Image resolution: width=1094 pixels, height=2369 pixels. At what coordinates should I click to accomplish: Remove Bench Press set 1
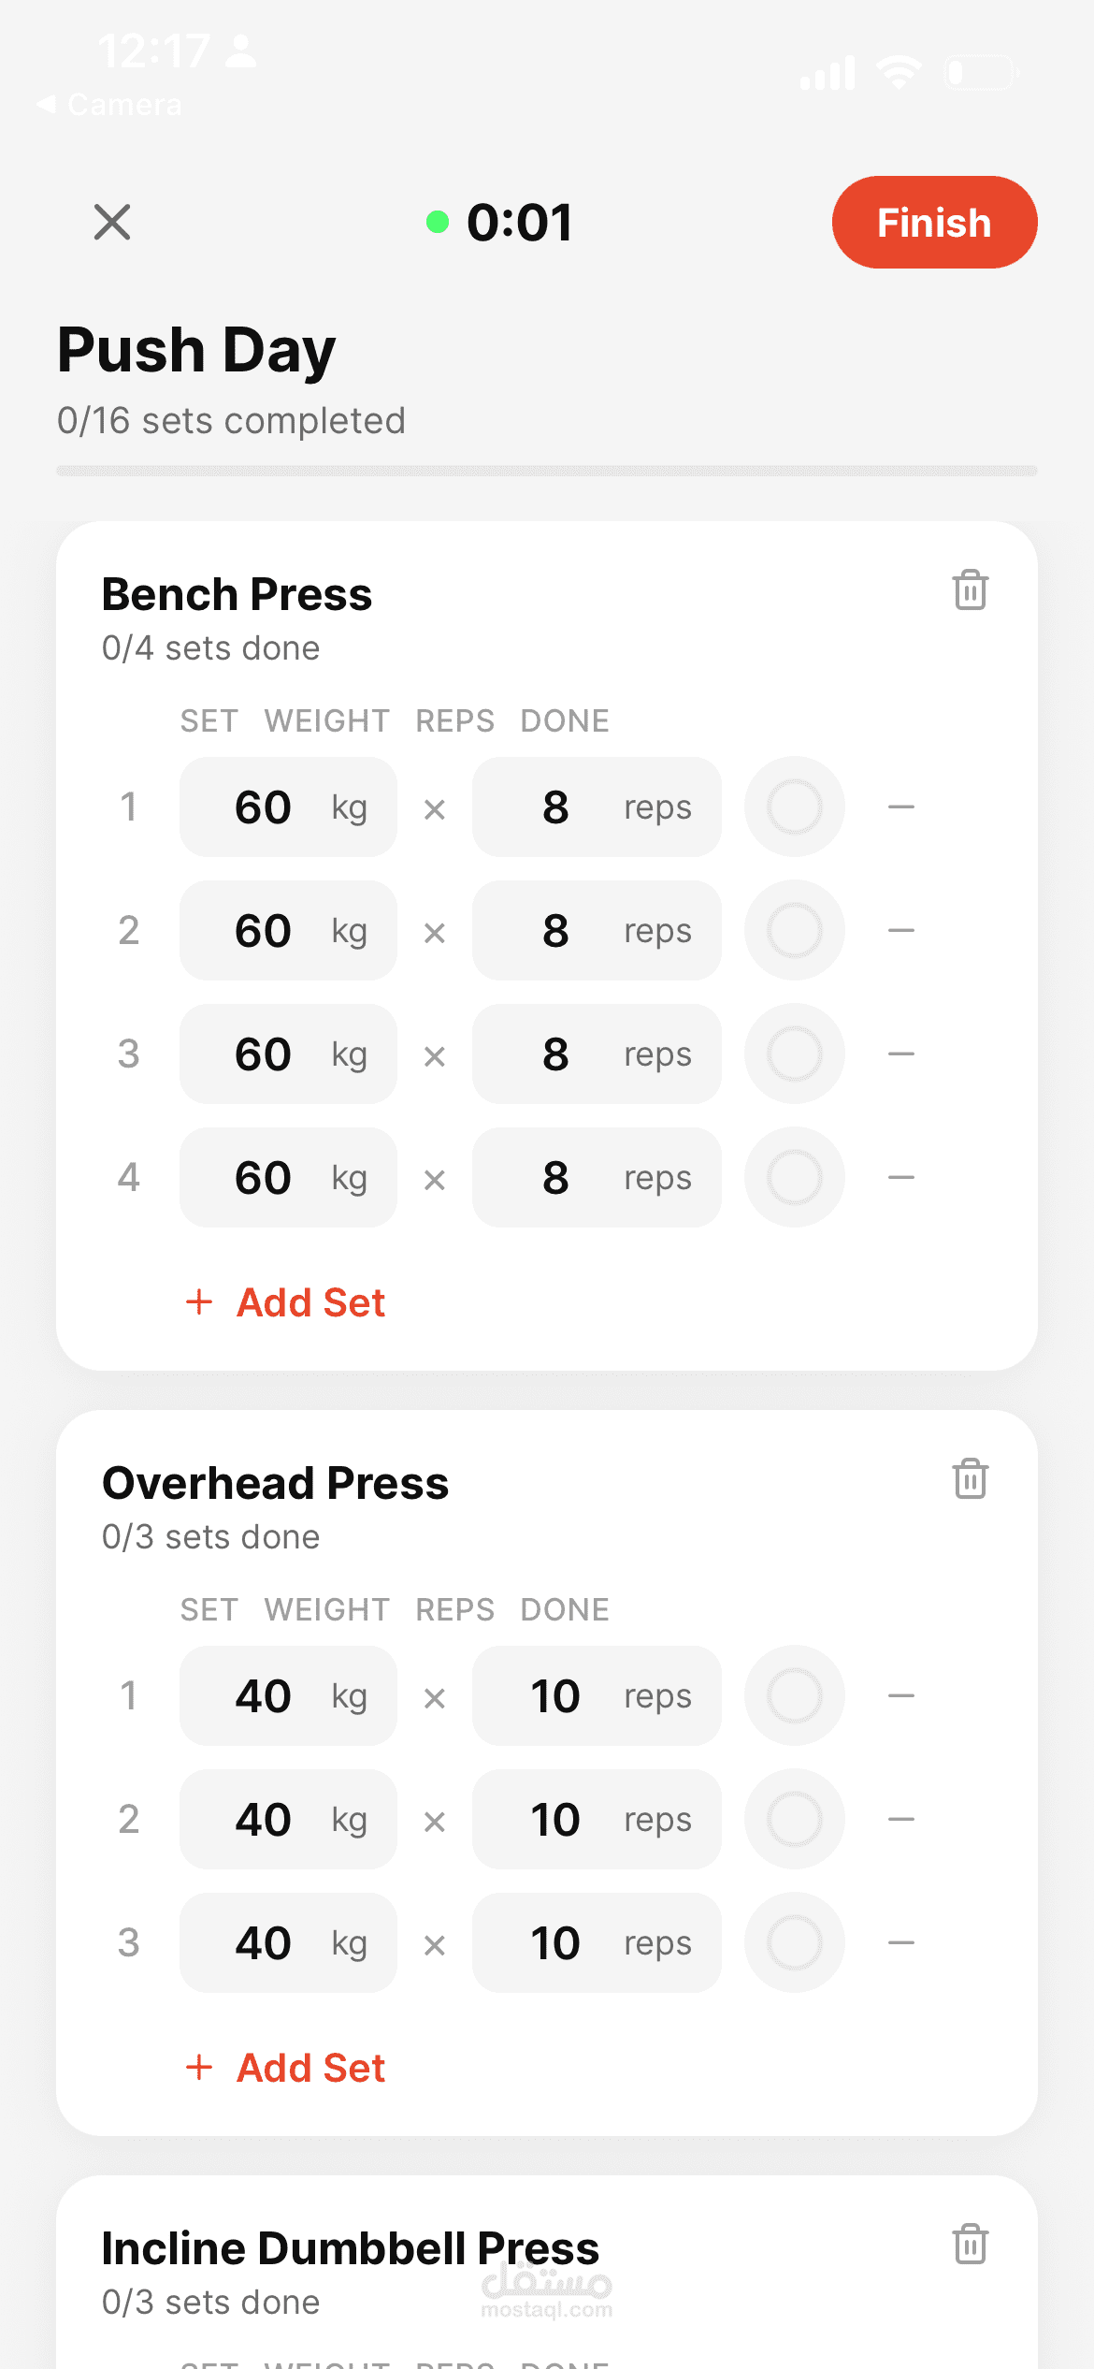[x=900, y=807]
